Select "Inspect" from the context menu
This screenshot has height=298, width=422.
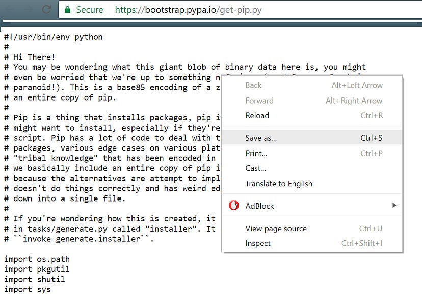pos(258,243)
